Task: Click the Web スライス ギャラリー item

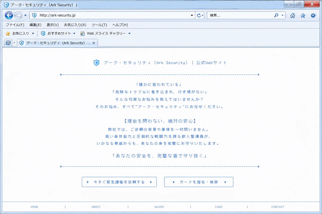Action: click(x=103, y=33)
